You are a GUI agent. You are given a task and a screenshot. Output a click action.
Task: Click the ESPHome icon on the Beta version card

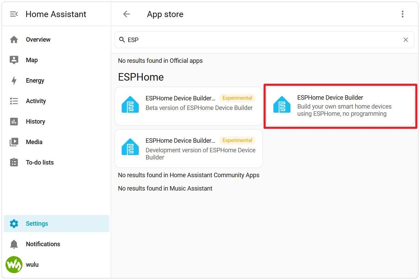[x=130, y=104]
